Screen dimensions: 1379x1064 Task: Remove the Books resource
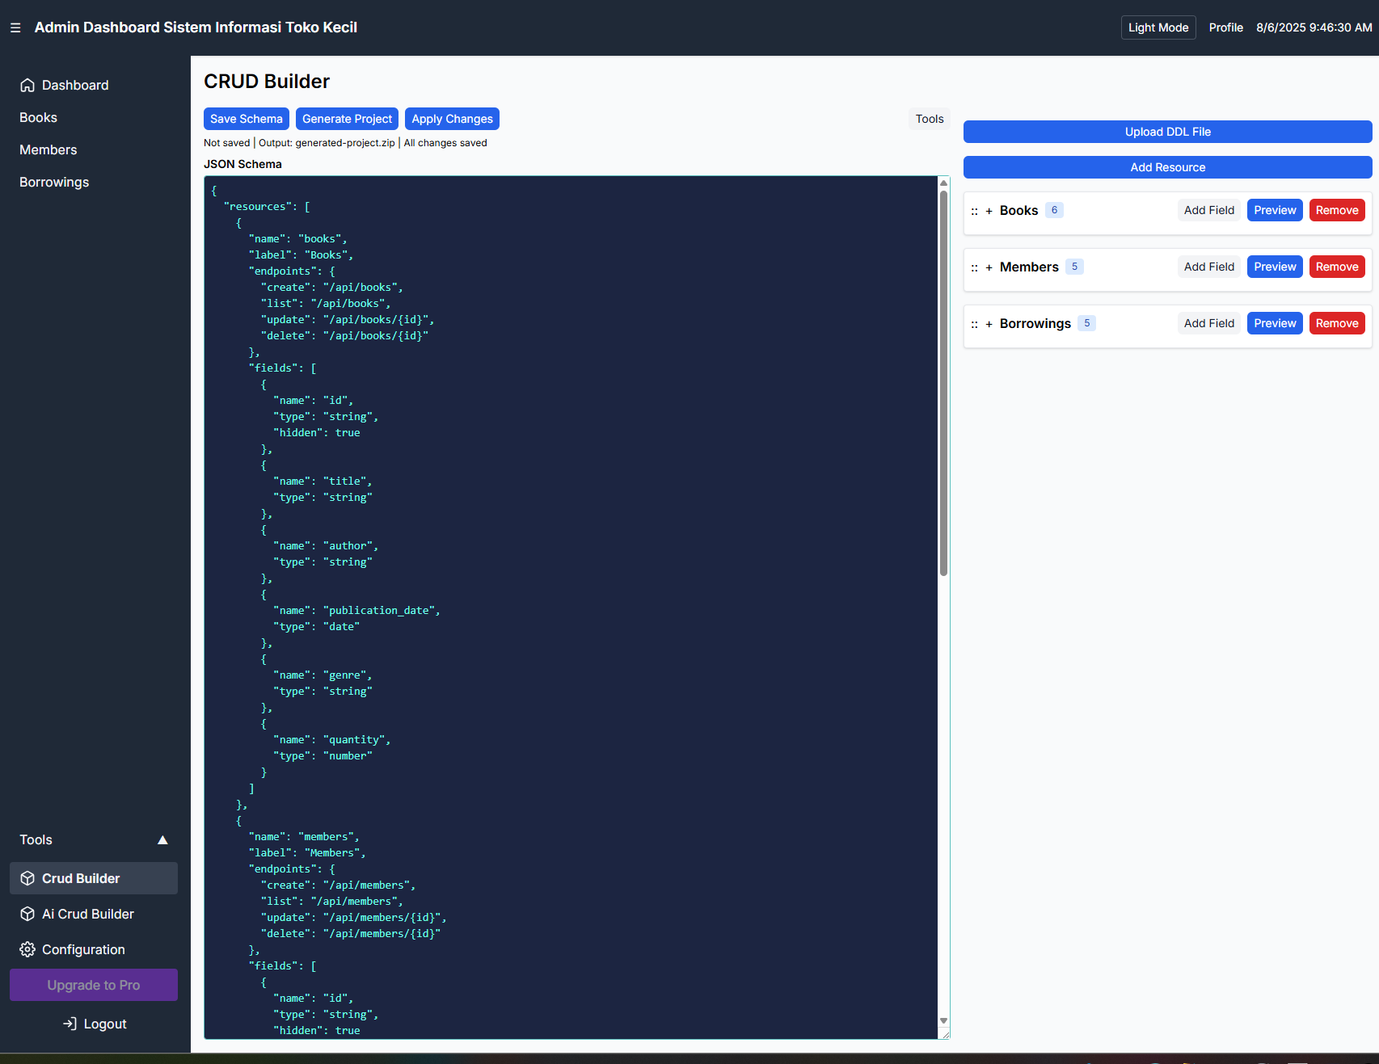pos(1337,210)
